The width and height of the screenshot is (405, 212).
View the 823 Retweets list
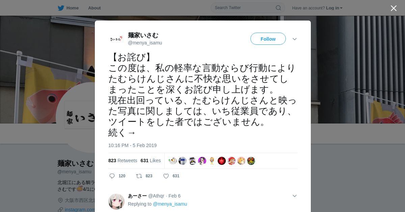[123, 161]
